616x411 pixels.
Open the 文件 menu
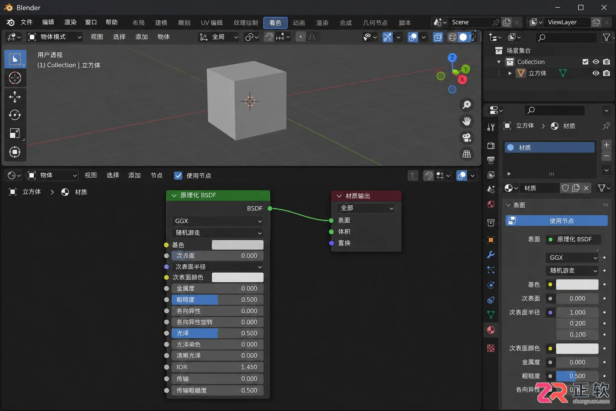tap(27, 22)
